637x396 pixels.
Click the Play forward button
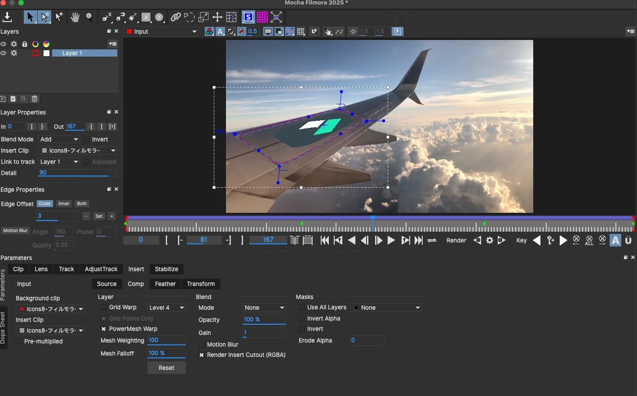[391, 241]
